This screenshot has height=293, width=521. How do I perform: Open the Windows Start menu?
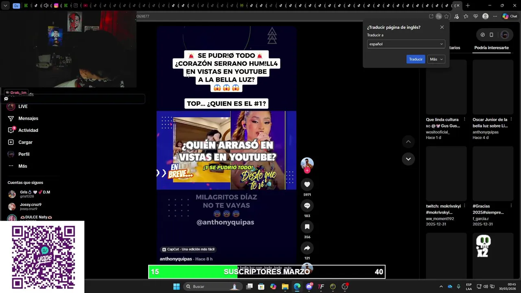click(x=176, y=286)
